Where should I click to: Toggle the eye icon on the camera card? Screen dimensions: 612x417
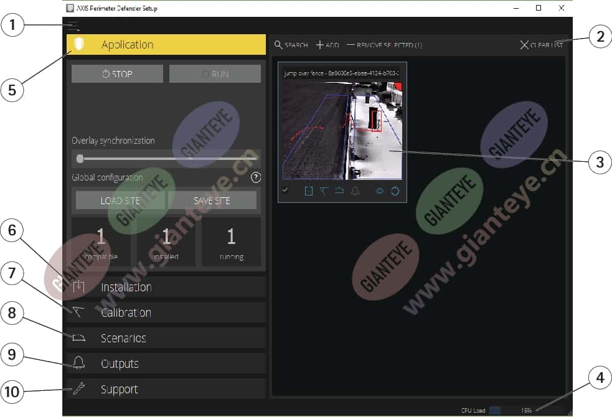379,190
